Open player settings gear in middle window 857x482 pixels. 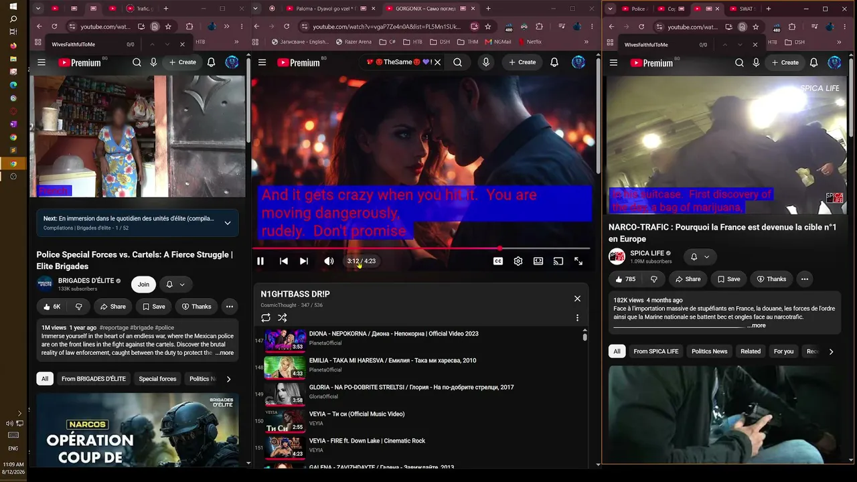coord(518,261)
